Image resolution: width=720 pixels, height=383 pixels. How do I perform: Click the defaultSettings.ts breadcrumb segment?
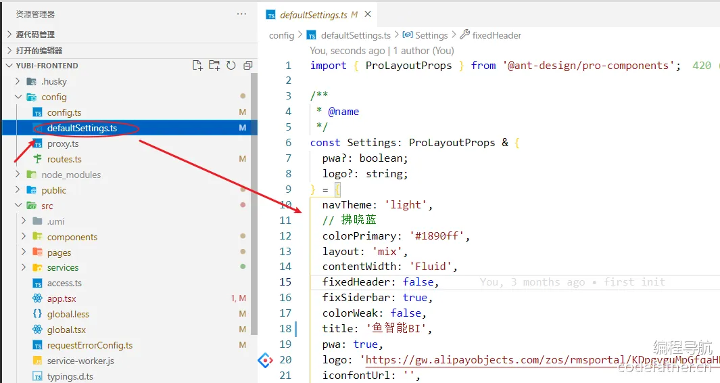[x=356, y=35]
